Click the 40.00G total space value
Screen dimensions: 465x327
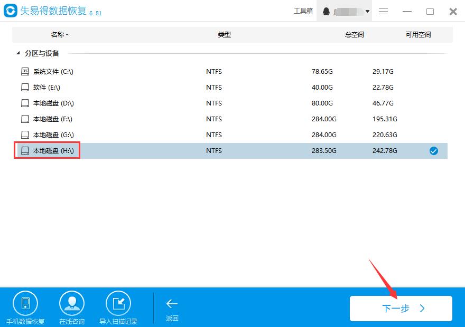click(322, 88)
